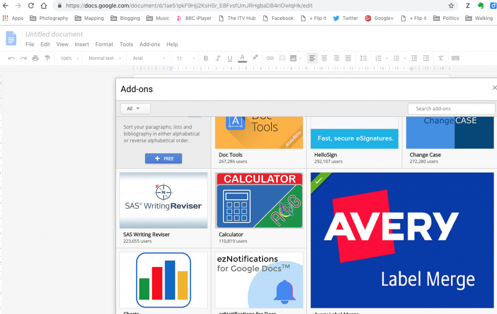Toggle underline formatting
Viewport: 497px width, 314px height.
[230, 58]
